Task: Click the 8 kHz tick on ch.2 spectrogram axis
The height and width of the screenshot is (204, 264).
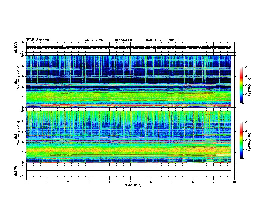Action: 23,121
